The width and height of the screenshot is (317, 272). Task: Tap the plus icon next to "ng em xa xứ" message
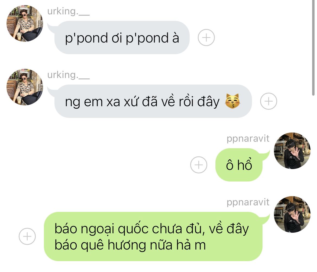point(269,101)
